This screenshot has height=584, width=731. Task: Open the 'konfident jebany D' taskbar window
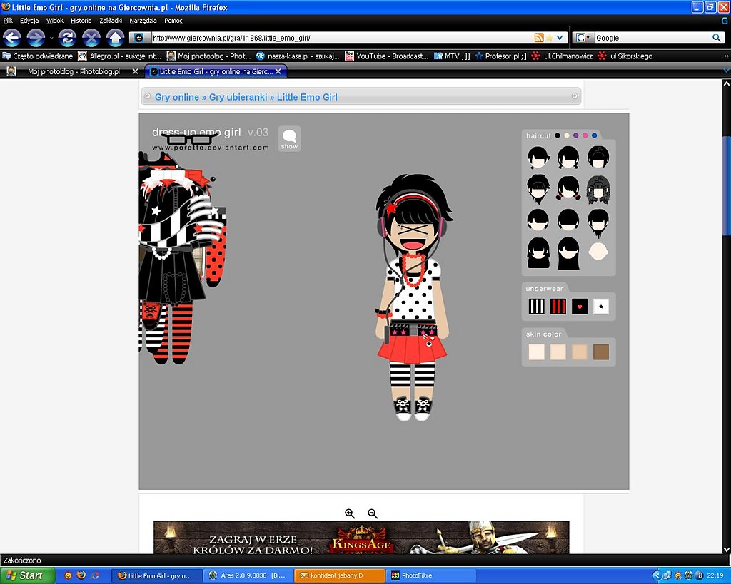click(340, 575)
